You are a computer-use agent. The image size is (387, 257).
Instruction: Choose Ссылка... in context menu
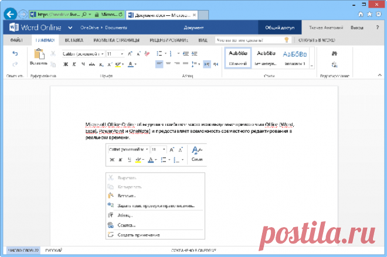pyautogui.click(x=155, y=225)
